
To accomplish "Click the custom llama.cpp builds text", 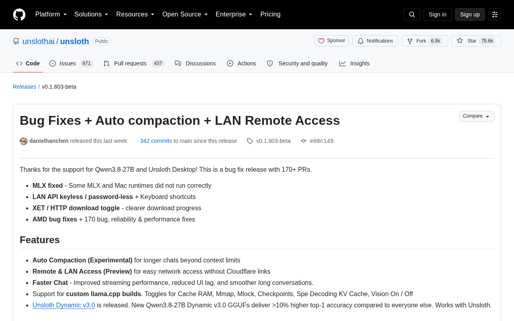I will coord(104,294).
